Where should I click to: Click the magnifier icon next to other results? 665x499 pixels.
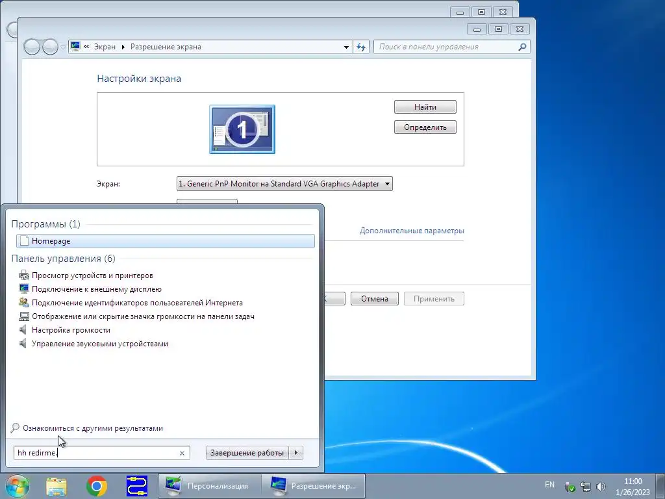15,428
